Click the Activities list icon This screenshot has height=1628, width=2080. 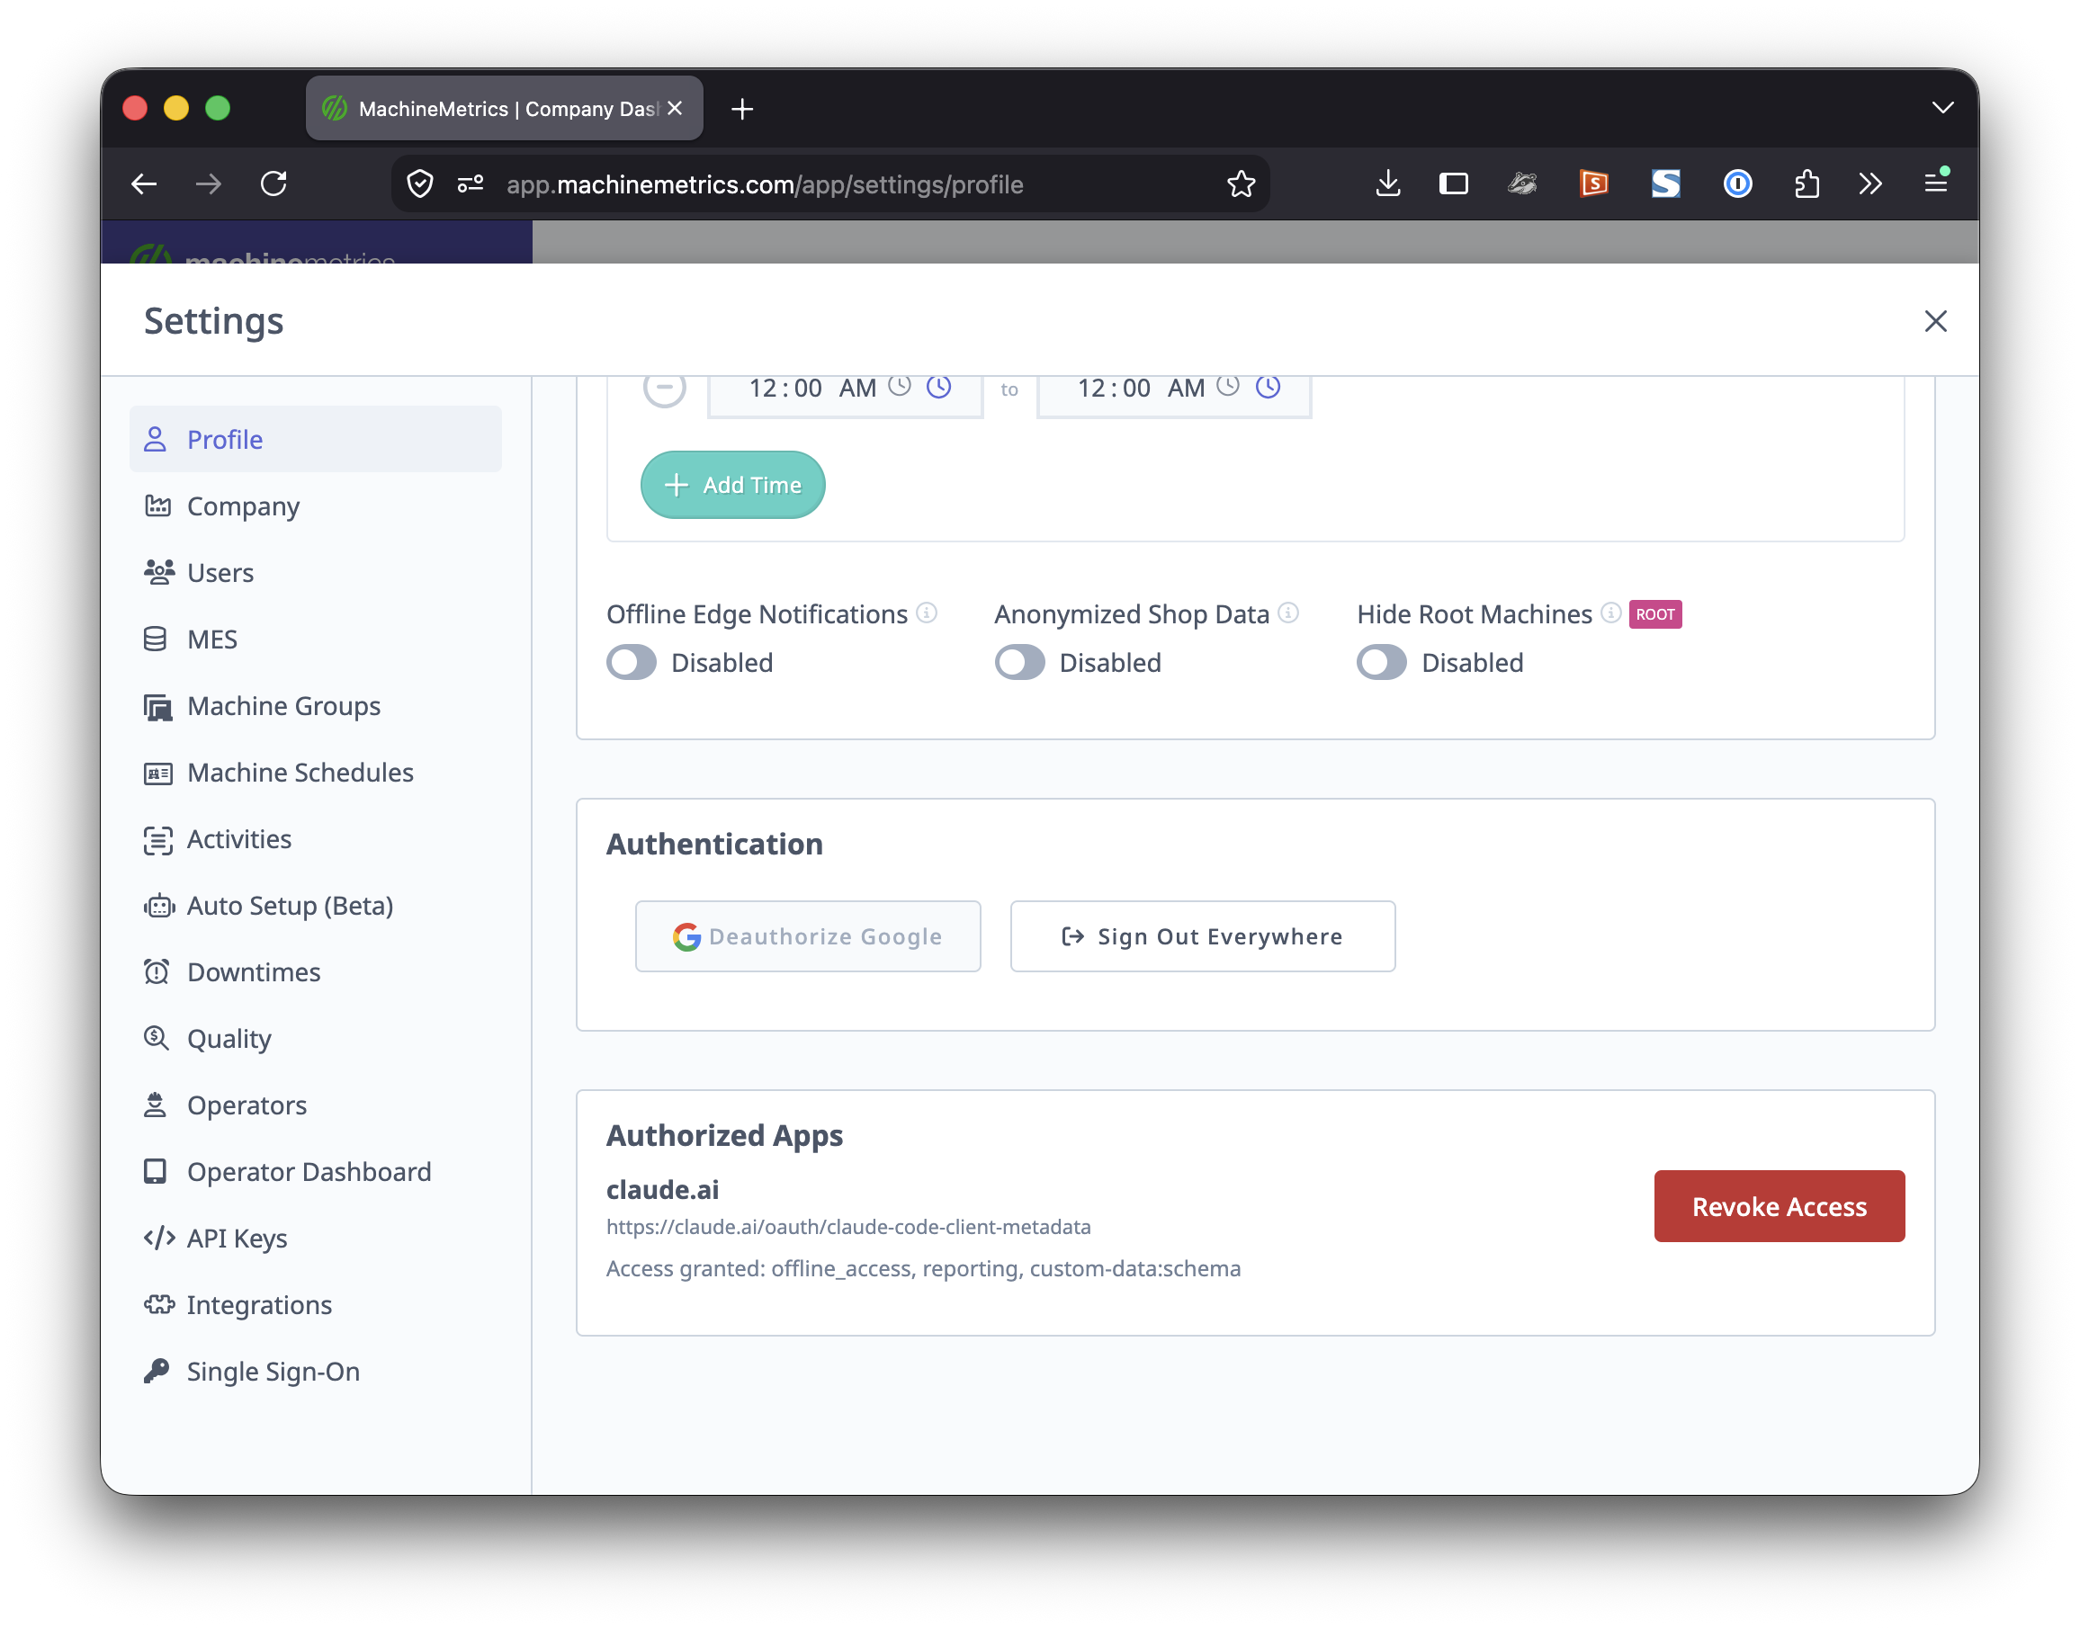(157, 840)
